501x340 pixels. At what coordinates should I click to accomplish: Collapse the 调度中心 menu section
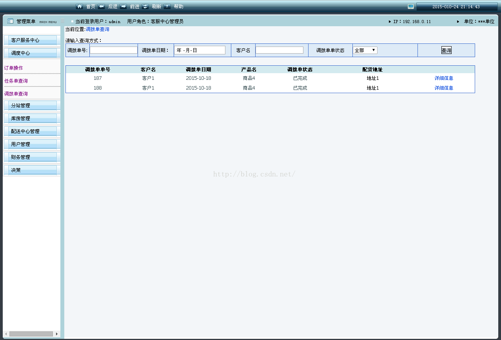point(32,53)
